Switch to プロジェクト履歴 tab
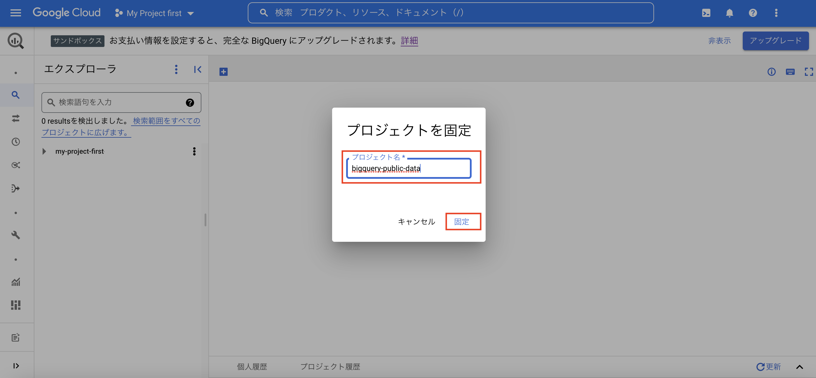This screenshot has height=378, width=816. pyautogui.click(x=330, y=366)
